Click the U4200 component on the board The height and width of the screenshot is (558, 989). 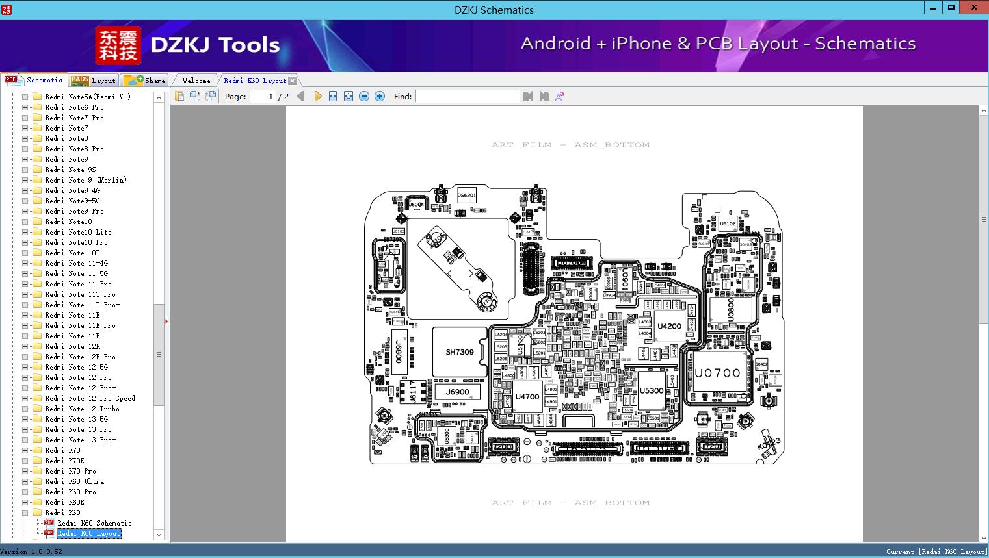click(669, 326)
